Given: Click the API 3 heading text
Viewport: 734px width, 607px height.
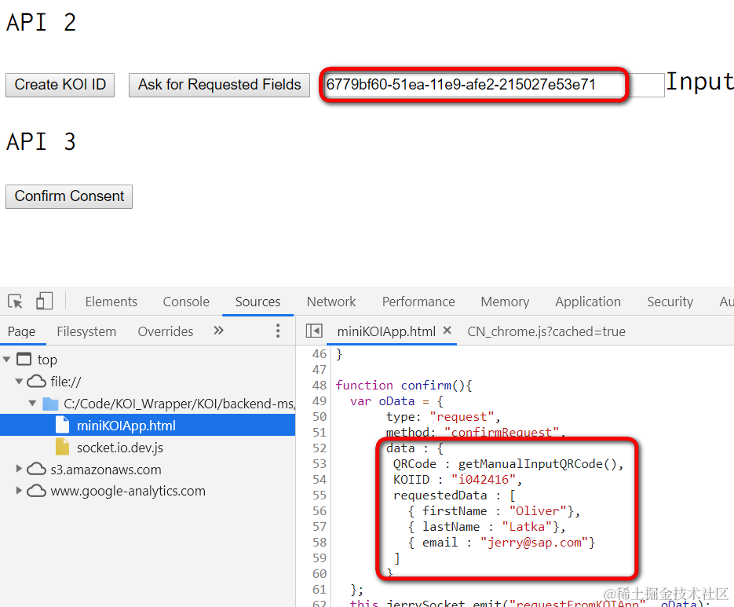Looking at the screenshot, I should [x=41, y=142].
